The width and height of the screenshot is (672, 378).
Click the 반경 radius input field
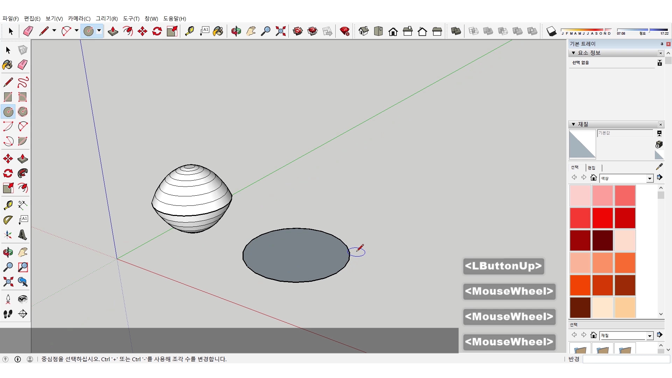[626, 359]
